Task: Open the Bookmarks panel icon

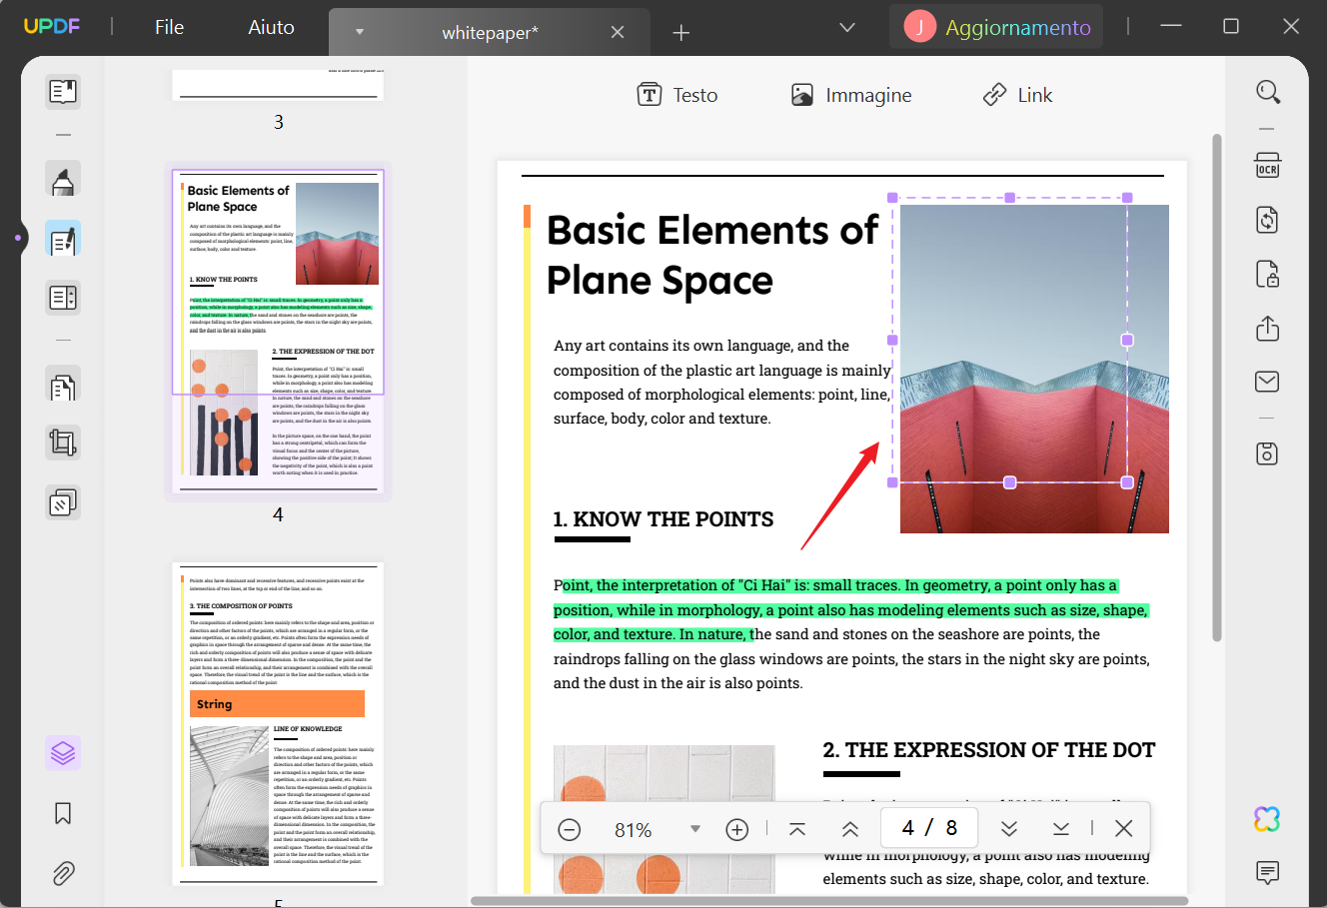Action: (x=63, y=813)
